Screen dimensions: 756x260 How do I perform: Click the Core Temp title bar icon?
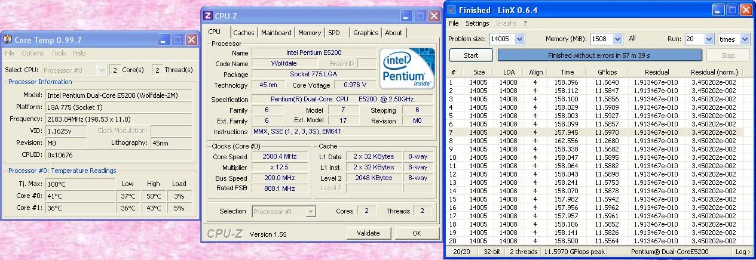coord(8,40)
